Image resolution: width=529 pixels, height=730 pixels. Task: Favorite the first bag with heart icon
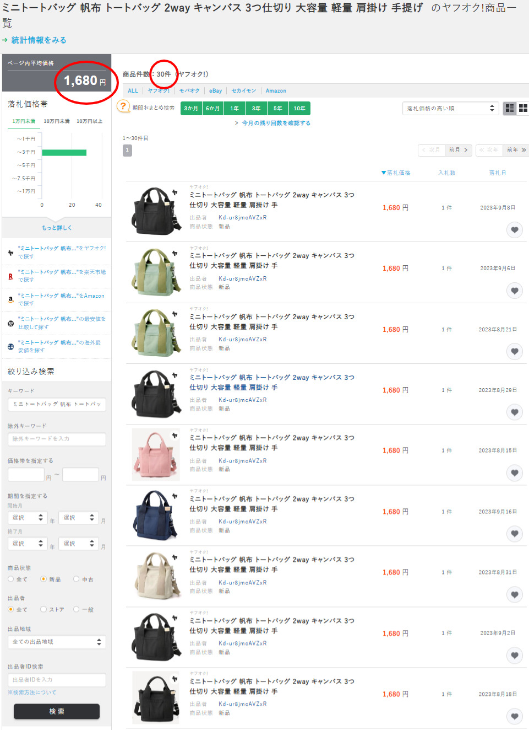[x=514, y=230]
